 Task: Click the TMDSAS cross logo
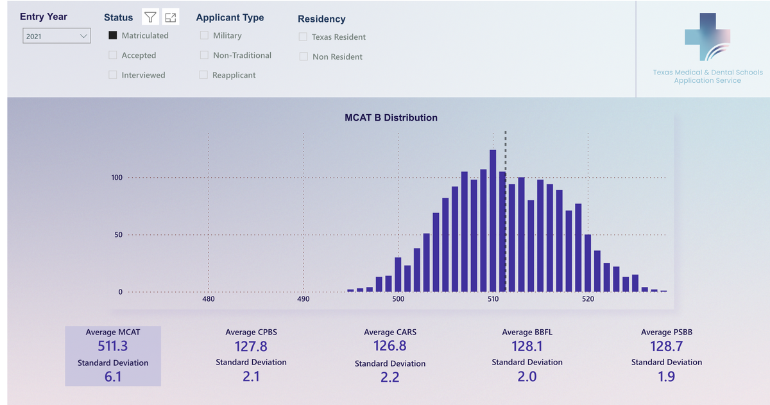pyautogui.click(x=707, y=37)
